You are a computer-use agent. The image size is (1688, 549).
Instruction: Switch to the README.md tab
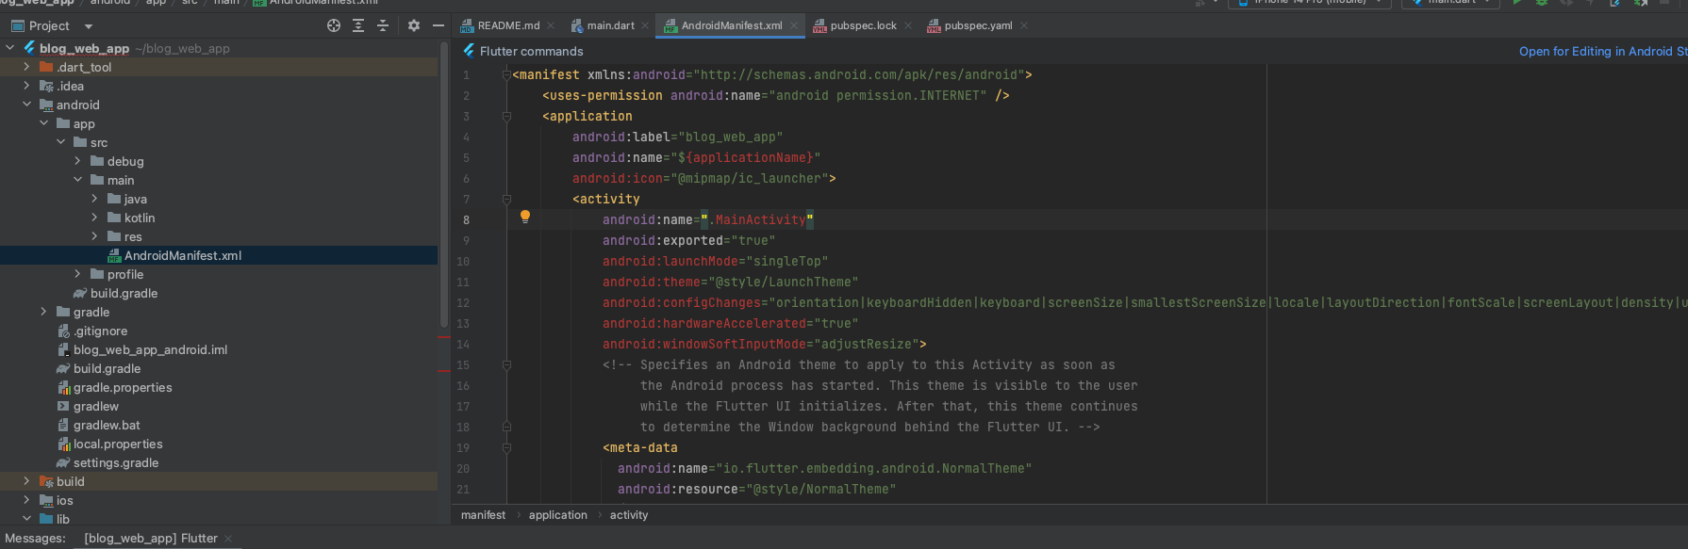(x=508, y=25)
